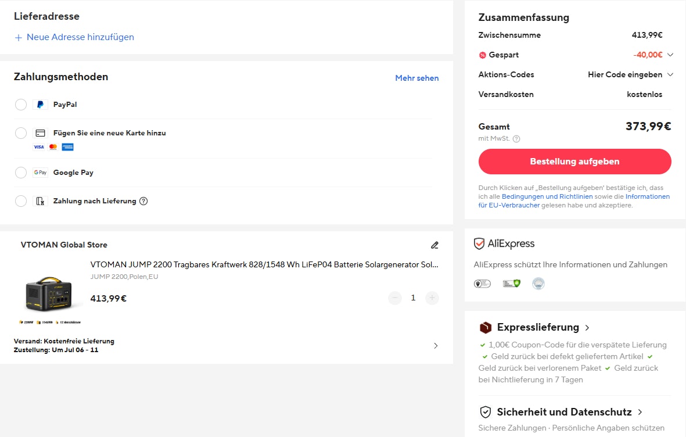Click the plus icon for Neue Adresse hinzufügen
This screenshot has width=686, height=437.
tap(19, 37)
